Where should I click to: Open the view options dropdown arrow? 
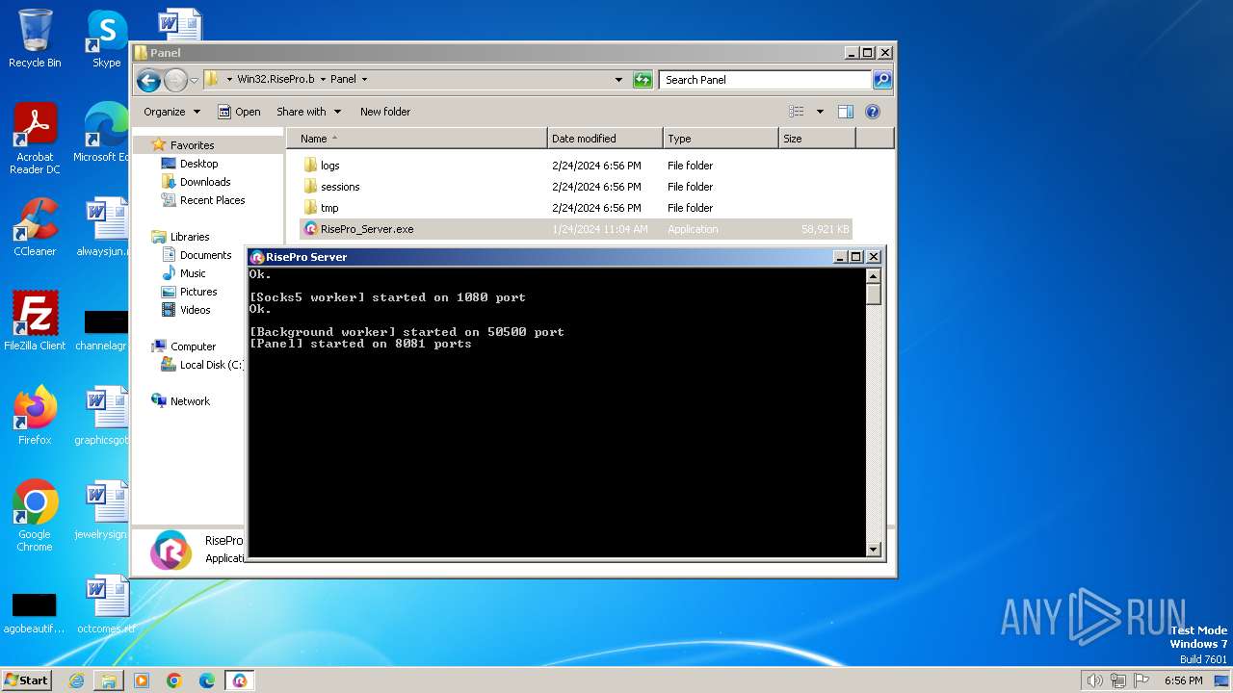click(x=820, y=112)
